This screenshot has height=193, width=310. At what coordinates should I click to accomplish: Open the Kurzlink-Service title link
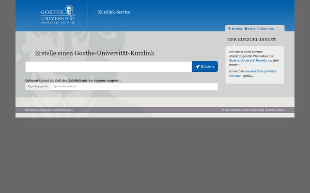[114, 12]
